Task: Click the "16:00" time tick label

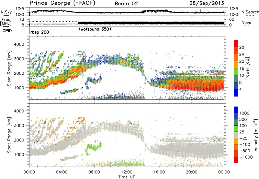Action: point(159,172)
